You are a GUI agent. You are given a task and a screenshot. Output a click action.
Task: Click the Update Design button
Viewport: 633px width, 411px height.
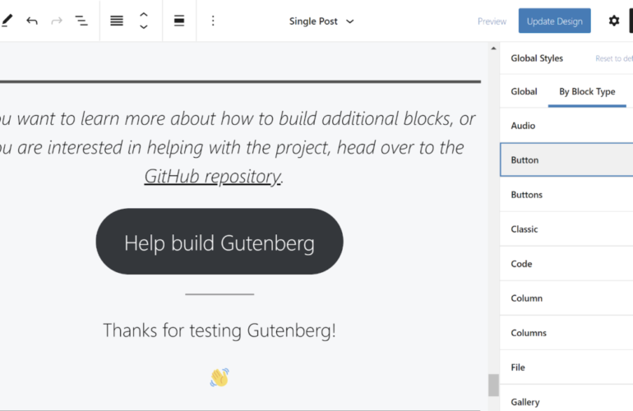pyautogui.click(x=554, y=21)
